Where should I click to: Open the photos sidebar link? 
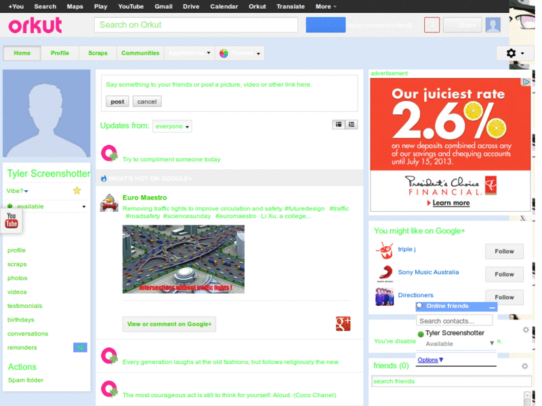(x=18, y=278)
